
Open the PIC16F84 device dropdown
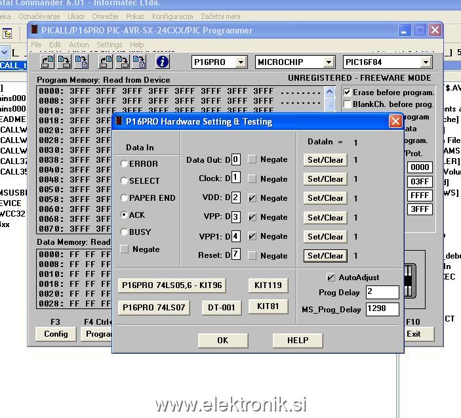(x=426, y=62)
